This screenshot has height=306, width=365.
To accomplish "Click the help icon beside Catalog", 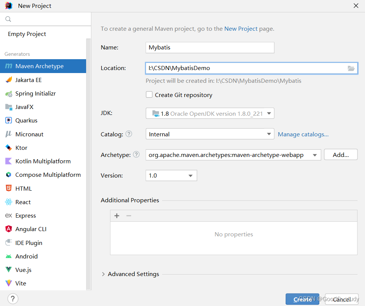I will pyautogui.click(x=129, y=134).
